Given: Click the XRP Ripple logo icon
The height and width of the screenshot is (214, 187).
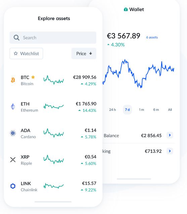Looking at the screenshot, I should [13, 159].
